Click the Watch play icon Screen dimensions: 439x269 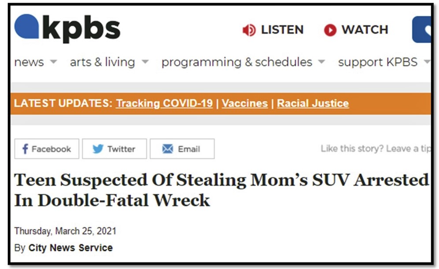coord(330,30)
